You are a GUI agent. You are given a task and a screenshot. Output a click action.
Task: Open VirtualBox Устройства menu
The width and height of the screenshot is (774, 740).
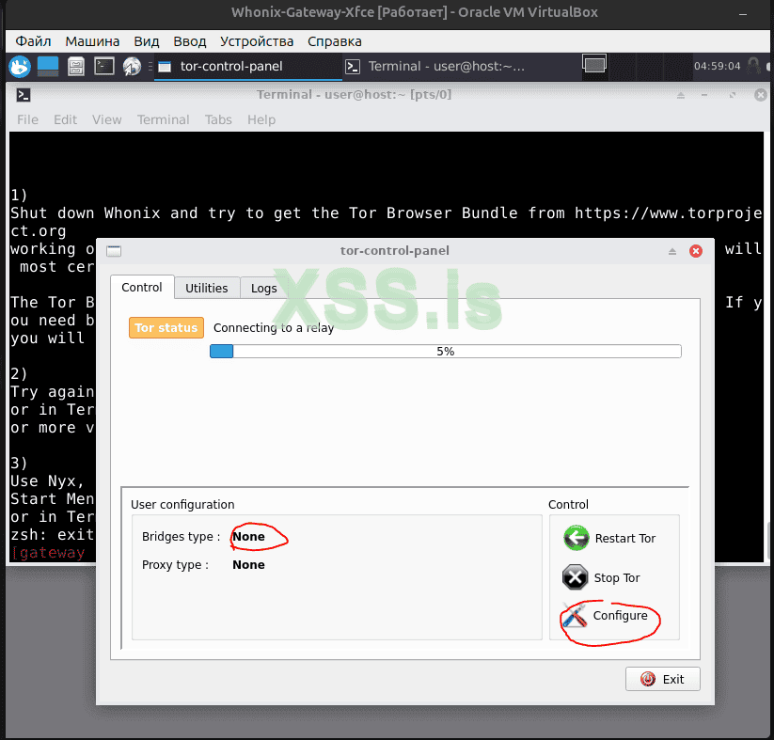257,41
